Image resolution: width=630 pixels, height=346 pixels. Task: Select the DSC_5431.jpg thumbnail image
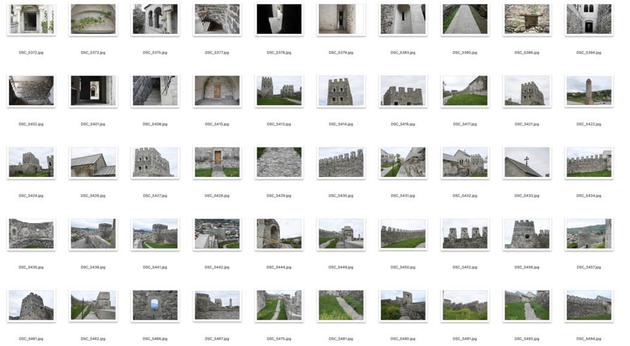click(x=403, y=162)
